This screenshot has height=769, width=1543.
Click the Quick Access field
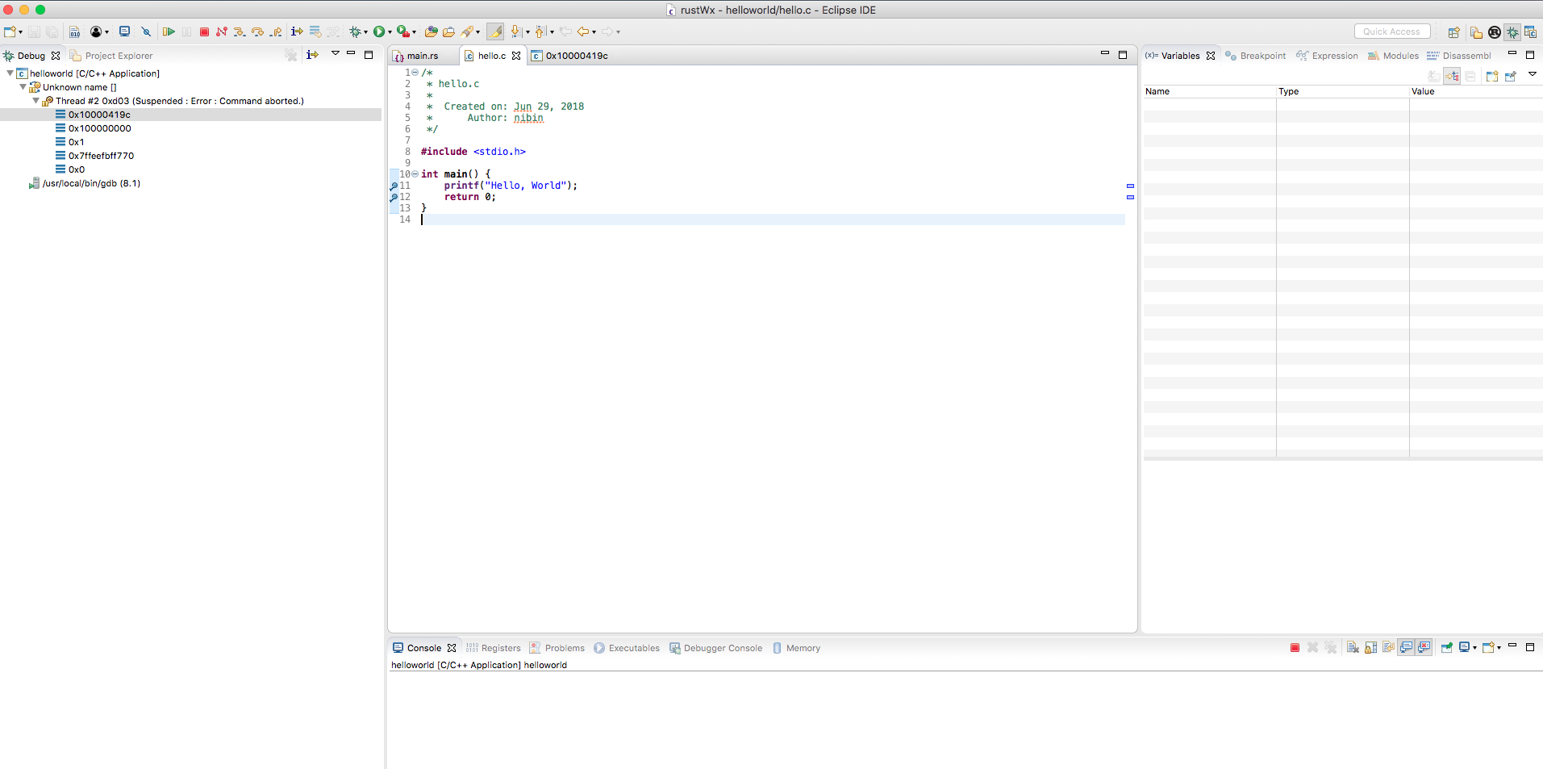click(1391, 31)
